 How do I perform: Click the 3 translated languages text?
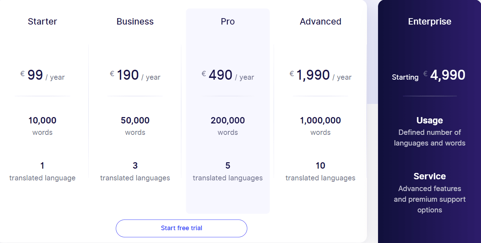tap(135, 172)
